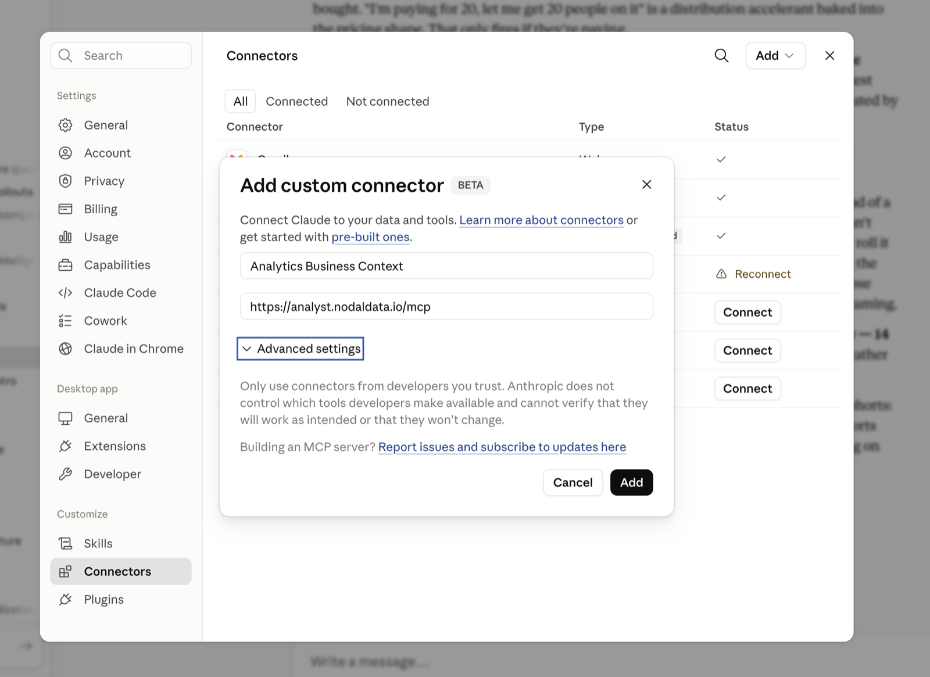The image size is (930, 677).
Task: Click the Privacy shield icon
Action: (66, 181)
